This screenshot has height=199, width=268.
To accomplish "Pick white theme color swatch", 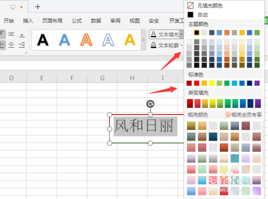I will pyautogui.click(x=189, y=33).
